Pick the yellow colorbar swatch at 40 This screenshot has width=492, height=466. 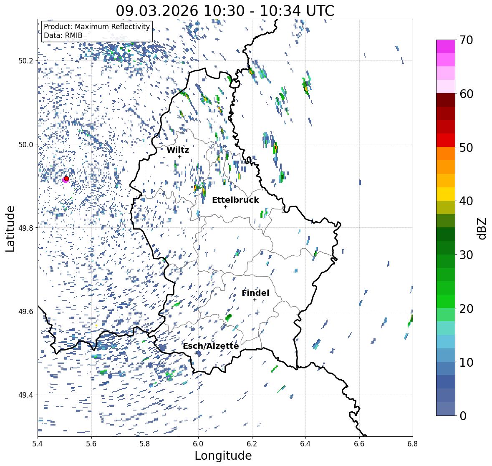point(446,194)
